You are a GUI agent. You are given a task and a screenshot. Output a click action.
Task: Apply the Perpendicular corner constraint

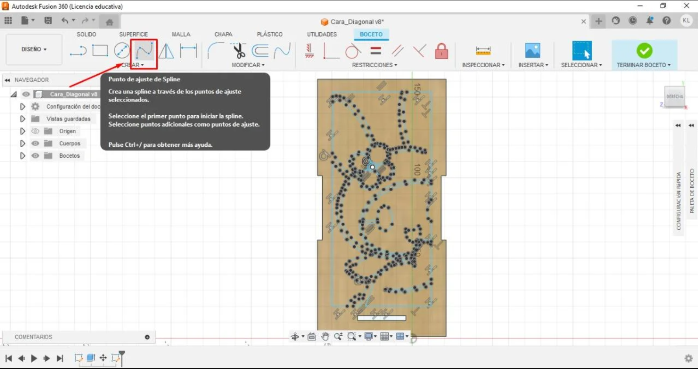[331, 51]
